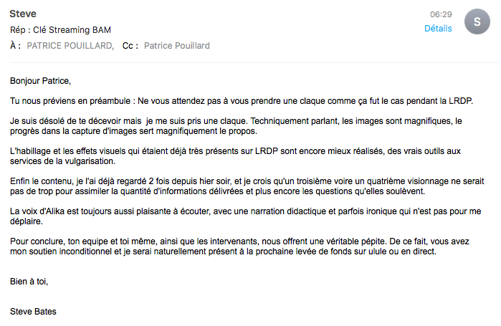
Task: Click the 06:29 timestamp
Action: (x=441, y=14)
